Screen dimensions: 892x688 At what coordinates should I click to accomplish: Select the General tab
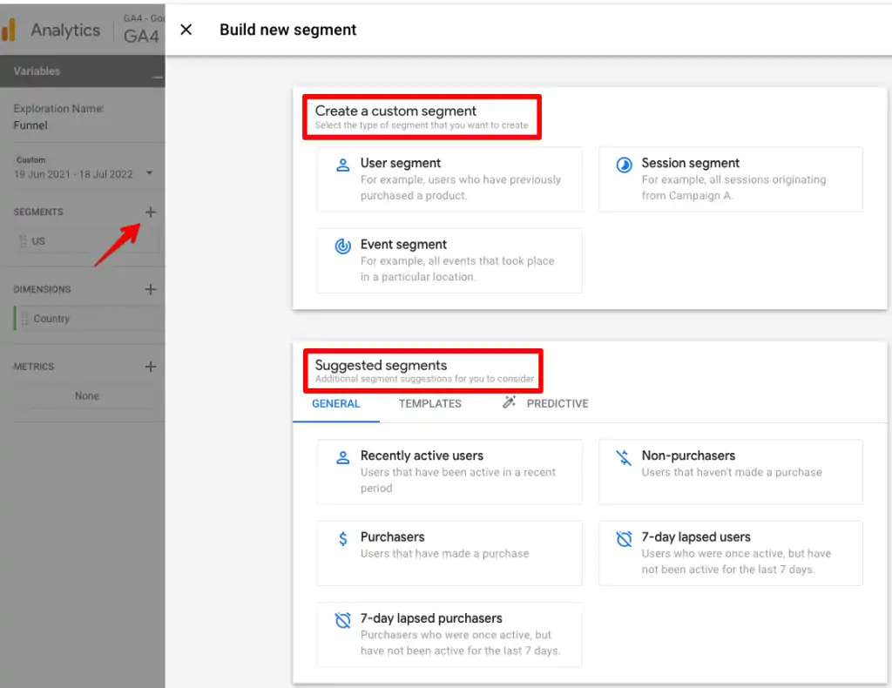pyautogui.click(x=336, y=403)
